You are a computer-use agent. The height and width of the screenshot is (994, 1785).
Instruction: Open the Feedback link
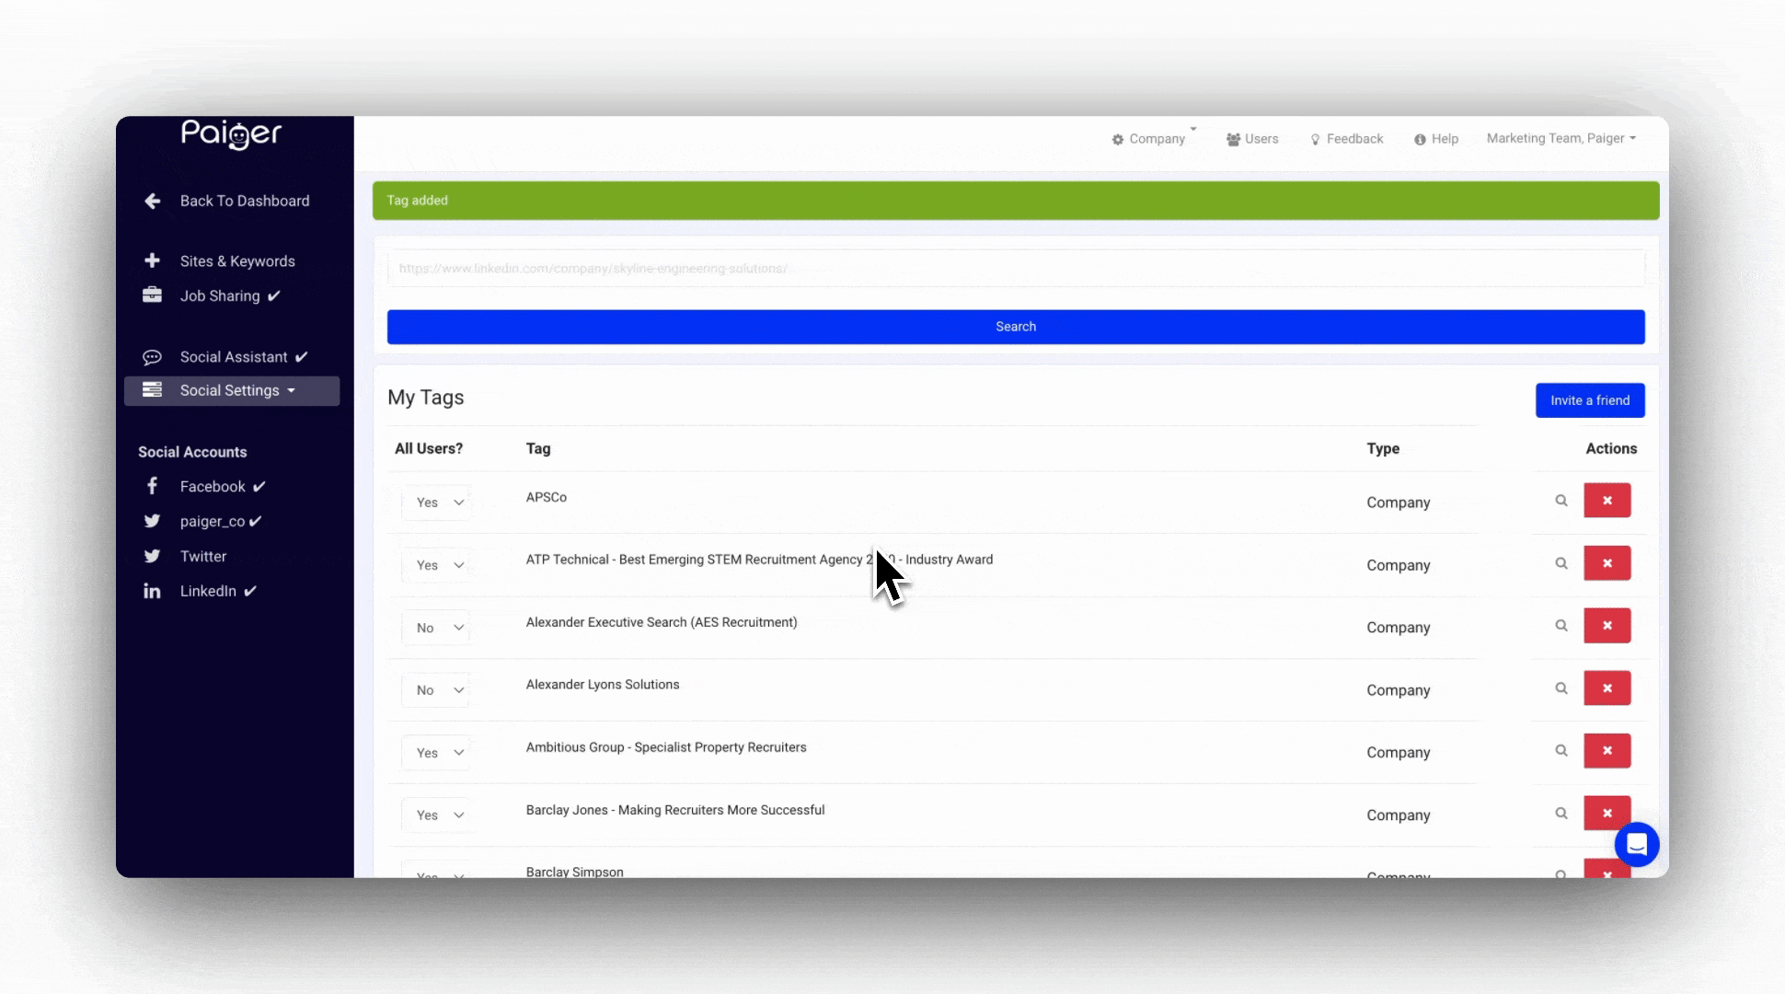tap(1347, 139)
